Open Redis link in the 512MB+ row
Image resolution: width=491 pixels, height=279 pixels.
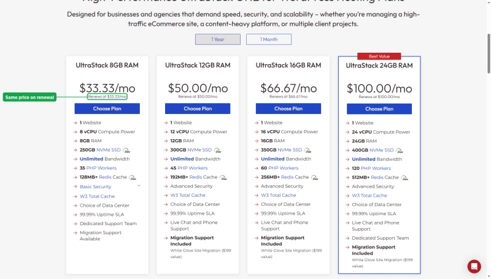pos(377,177)
